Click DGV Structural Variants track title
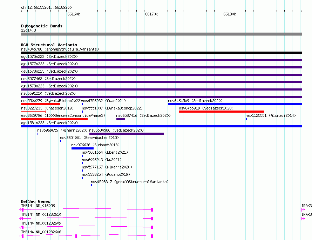Screen dimensions: 312x240 [49, 45]
